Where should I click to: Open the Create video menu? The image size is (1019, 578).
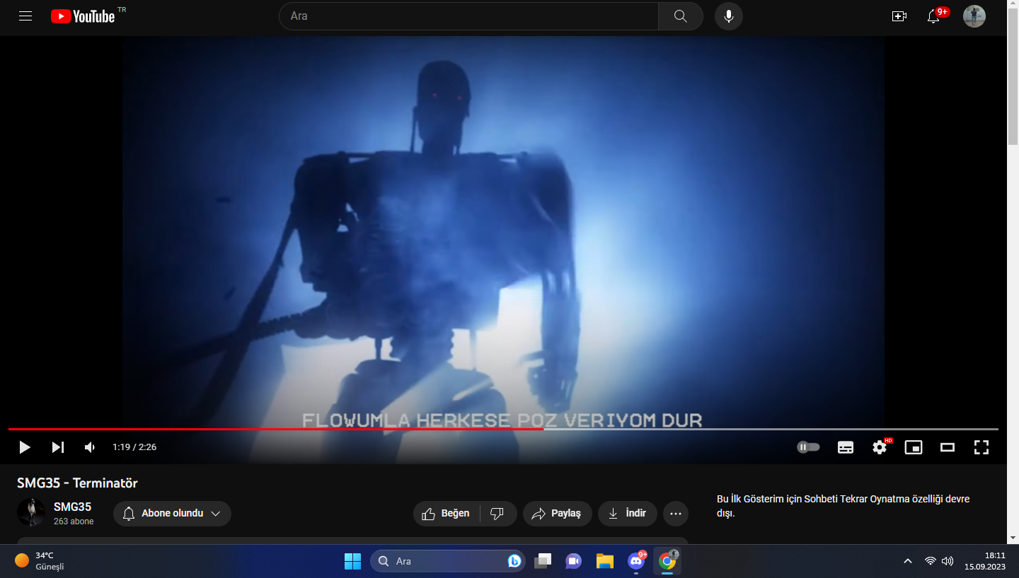pos(899,16)
